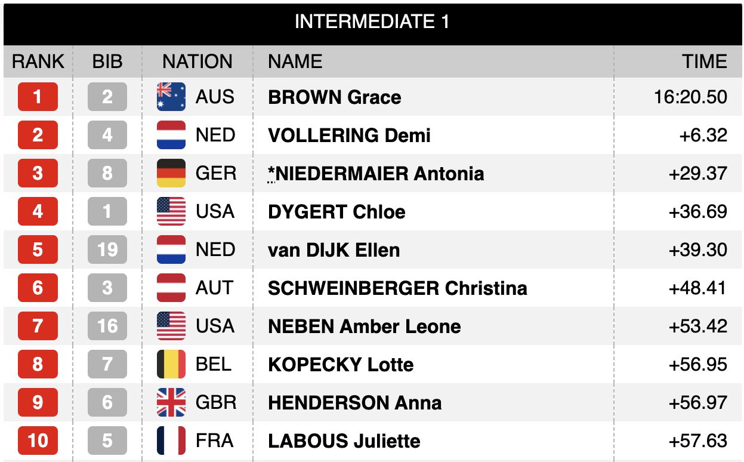Screen dimensions: 744x462
Task: Click the gray bib number 16 badge
Action: [107, 326]
